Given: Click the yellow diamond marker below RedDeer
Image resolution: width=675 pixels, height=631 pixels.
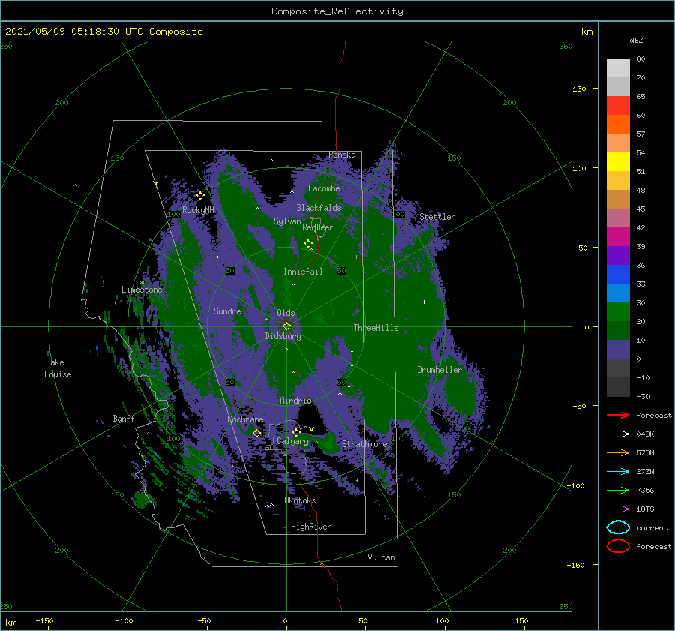Looking at the screenshot, I should pyautogui.click(x=309, y=243).
